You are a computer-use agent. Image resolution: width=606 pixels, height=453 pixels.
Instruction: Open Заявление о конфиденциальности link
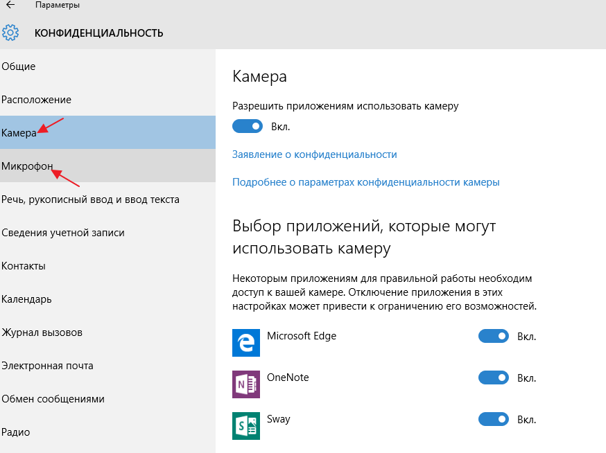click(x=315, y=154)
